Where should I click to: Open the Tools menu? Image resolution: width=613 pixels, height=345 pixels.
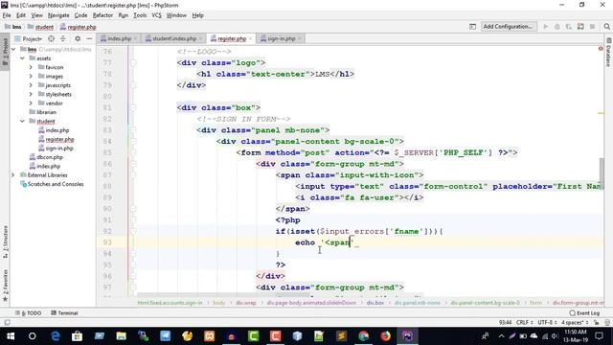tap(140, 15)
